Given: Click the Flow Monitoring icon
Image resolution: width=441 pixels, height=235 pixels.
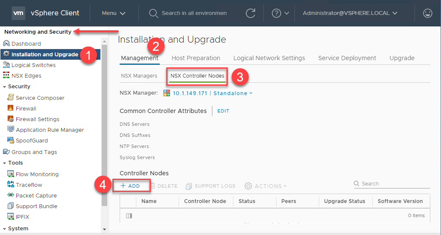Looking at the screenshot, I should tap(10, 174).
